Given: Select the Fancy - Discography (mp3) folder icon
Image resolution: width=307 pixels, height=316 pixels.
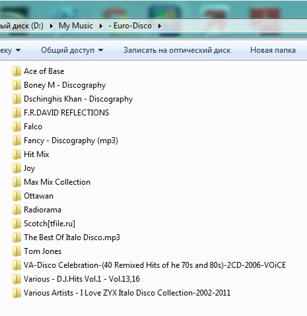Looking at the screenshot, I should tap(17, 141).
